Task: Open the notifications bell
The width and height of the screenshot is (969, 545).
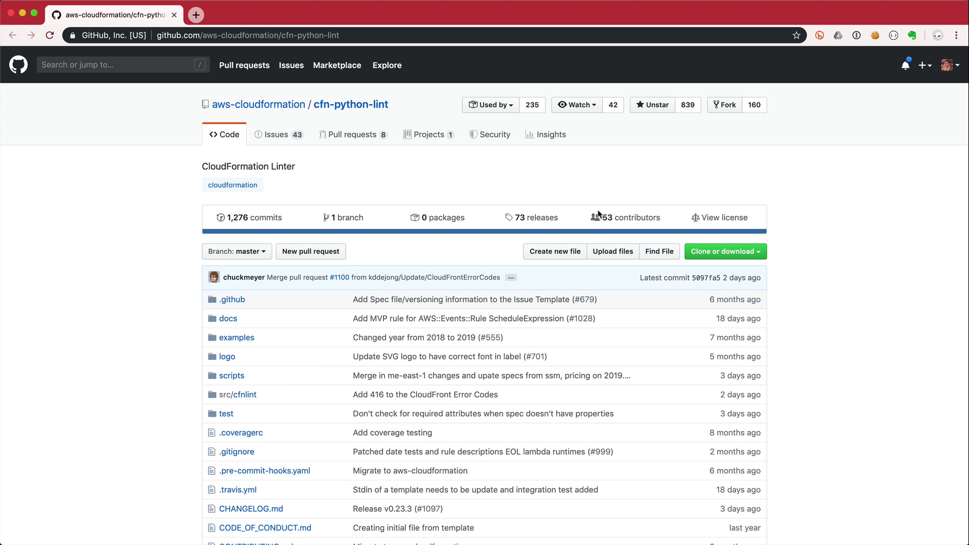Action: coord(905,65)
